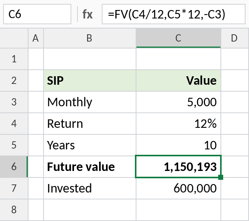Viewport: 249px width, 221px height.
Task: Click empty cell A2
Action: [x=36, y=80]
